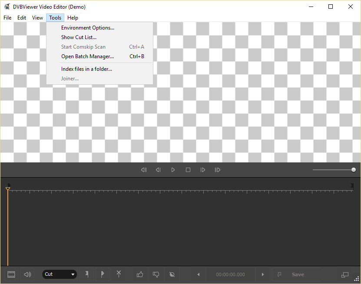Click the disabled Start Comskip Scan entry
The image size is (361, 284).
[x=99, y=47]
